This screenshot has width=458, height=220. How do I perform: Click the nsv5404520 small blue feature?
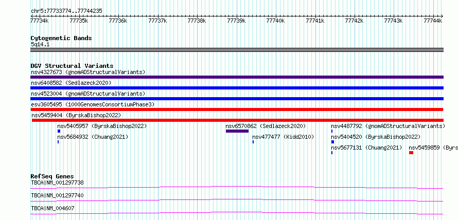pos(332,142)
